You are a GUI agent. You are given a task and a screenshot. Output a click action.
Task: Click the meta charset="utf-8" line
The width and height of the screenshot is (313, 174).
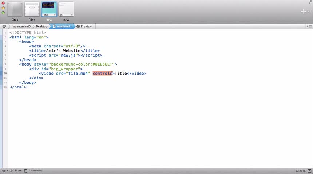click(57, 46)
